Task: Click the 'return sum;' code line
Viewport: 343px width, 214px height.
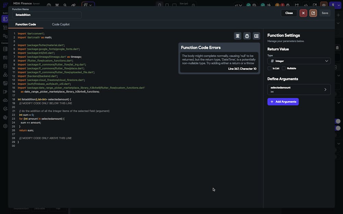Action: tap(26, 130)
